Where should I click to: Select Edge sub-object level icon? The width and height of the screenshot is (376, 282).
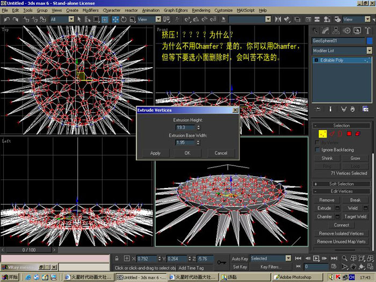331,134
